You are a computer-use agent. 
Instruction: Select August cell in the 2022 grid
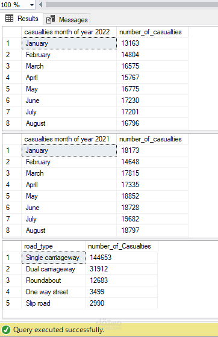69,123
